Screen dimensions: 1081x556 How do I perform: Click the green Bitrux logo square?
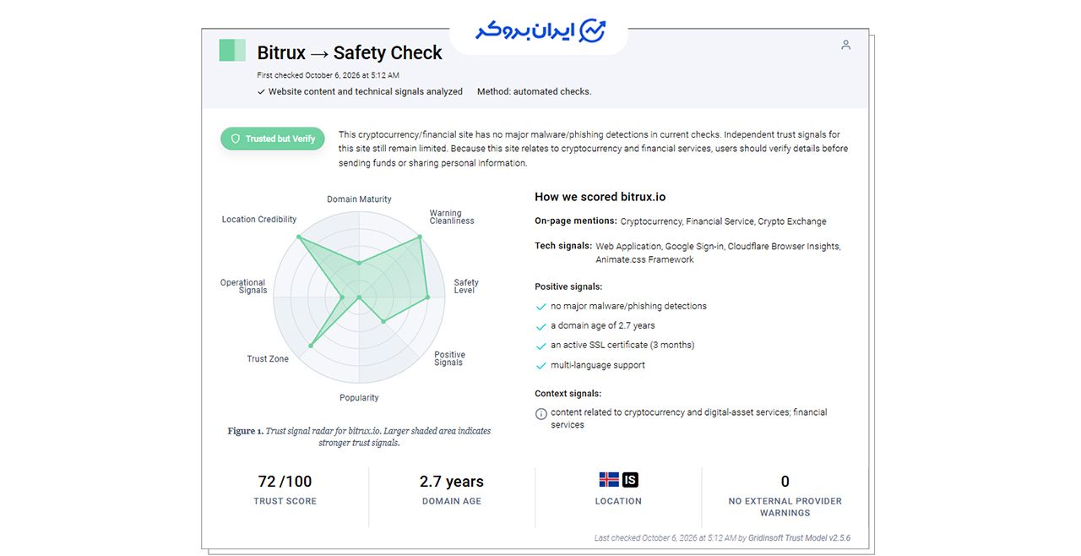pyautogui.click(x=232, y=50)
